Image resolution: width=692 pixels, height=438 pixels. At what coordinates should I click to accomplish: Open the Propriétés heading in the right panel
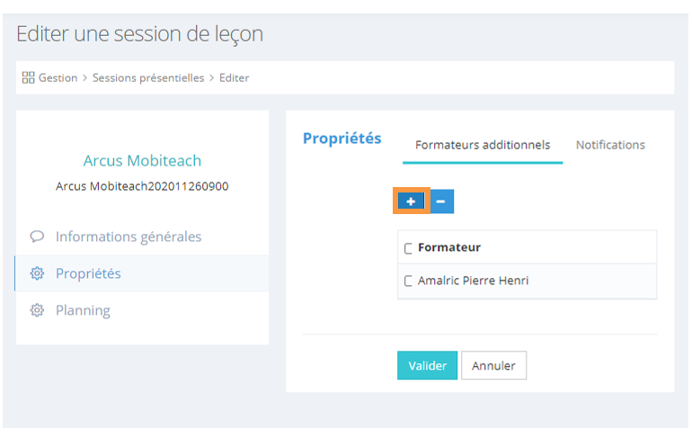point(342,139)
